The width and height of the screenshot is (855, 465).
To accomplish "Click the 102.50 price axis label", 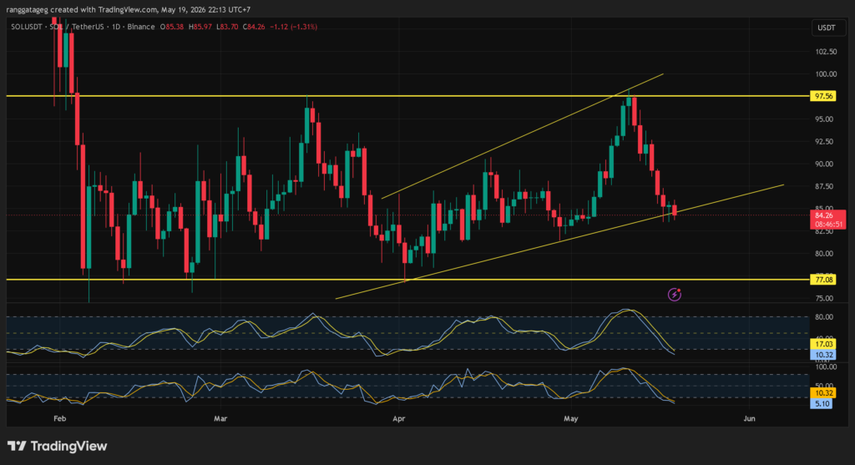I will click(826, 52).
